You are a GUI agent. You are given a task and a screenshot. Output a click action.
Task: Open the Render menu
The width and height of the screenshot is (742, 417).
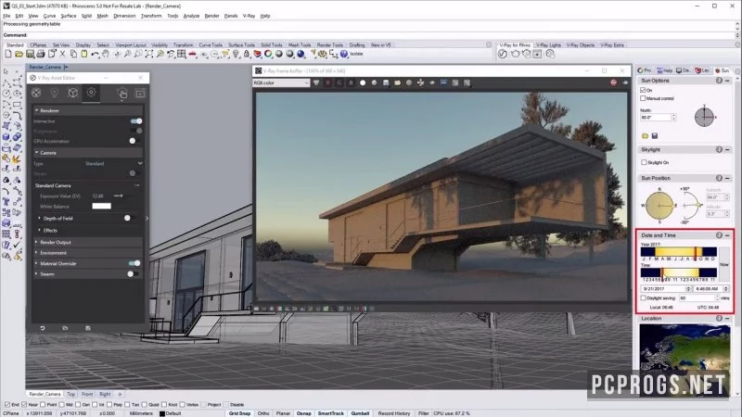(x=211, y=16)
